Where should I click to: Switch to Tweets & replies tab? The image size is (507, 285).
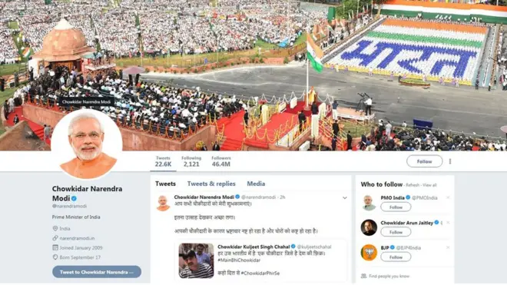pos(211,184)
